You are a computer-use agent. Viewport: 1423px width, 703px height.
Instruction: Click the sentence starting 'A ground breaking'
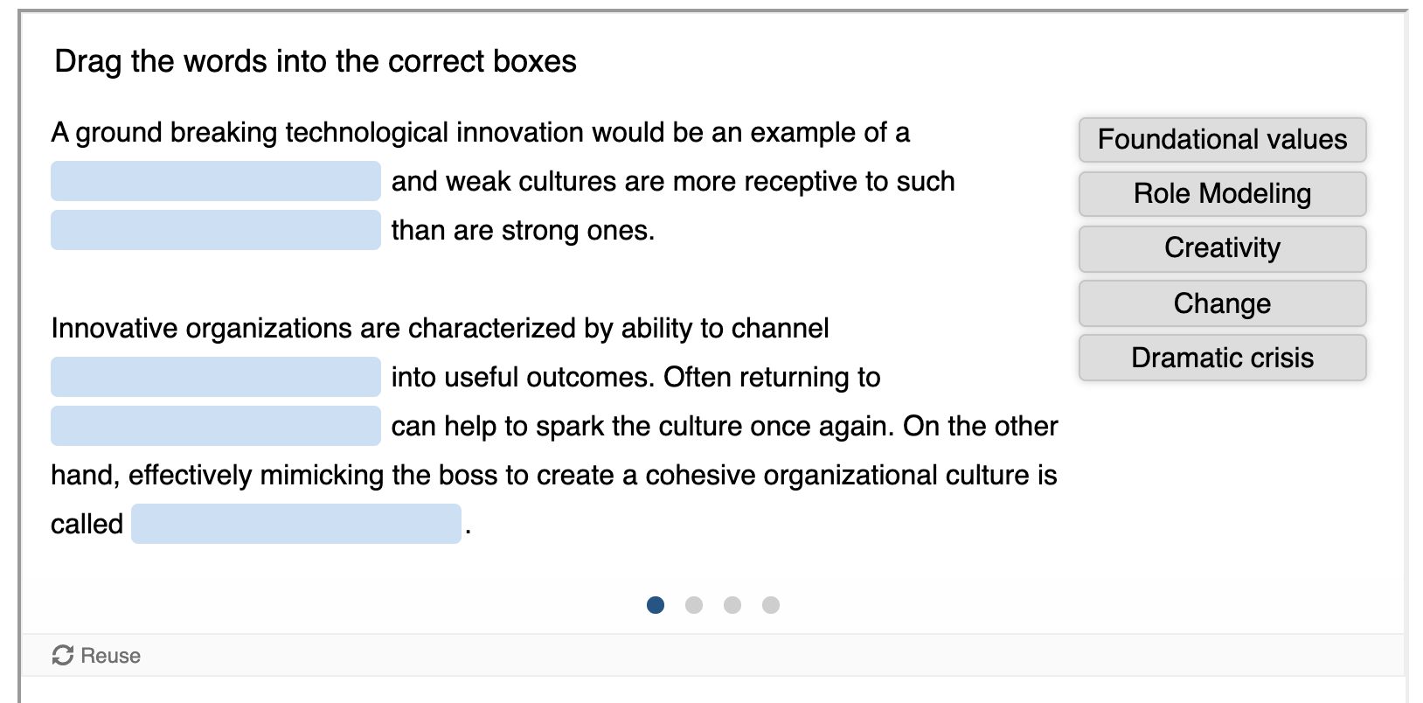(x=480, y=133)
